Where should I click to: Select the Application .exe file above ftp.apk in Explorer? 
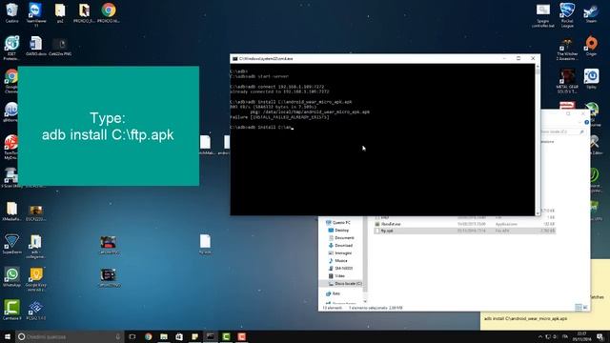(464, 224)
